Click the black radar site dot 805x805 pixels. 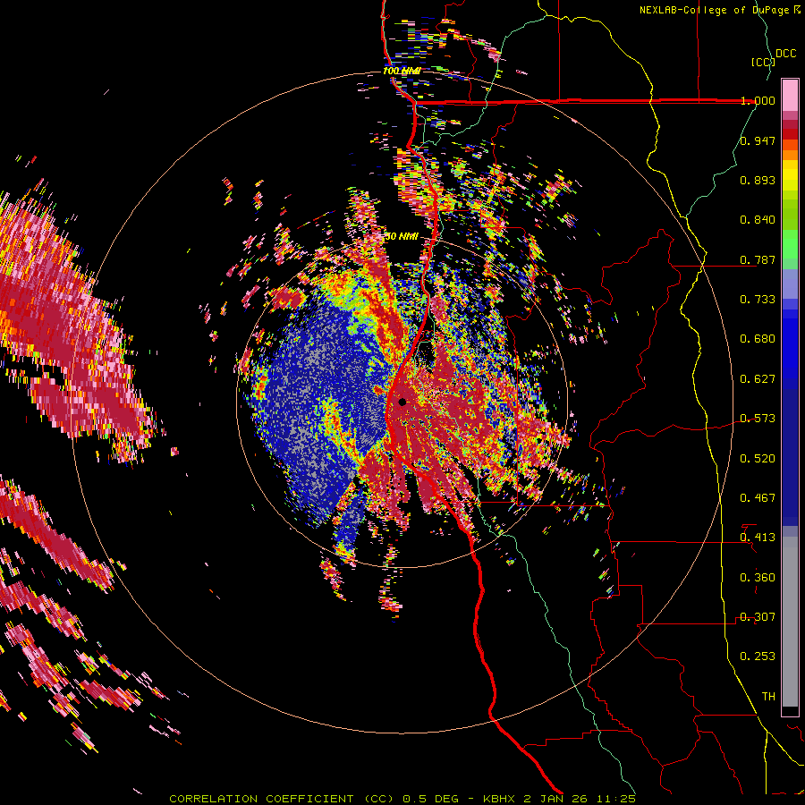[x=402, y=402]
